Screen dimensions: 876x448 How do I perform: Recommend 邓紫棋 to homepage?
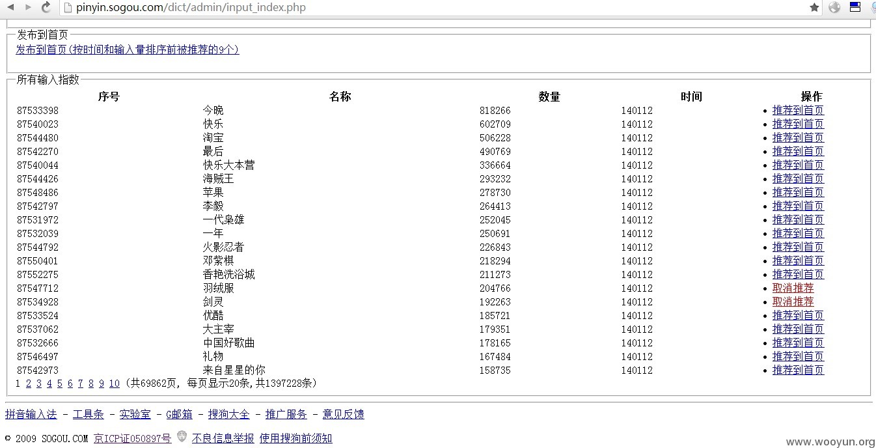coord(798,260)
